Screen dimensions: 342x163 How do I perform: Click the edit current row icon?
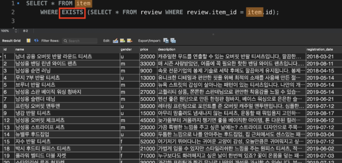(x=115, y=41)
